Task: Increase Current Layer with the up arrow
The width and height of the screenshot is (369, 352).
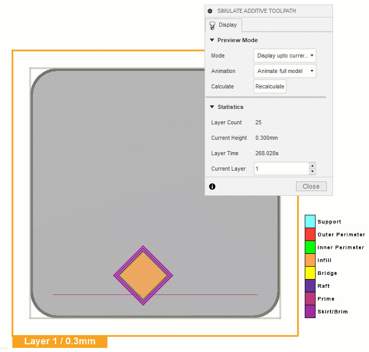Action: (x=312, y=165)
